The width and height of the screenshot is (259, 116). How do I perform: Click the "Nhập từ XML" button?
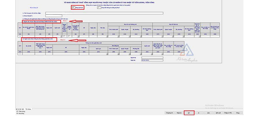point(228,113)
